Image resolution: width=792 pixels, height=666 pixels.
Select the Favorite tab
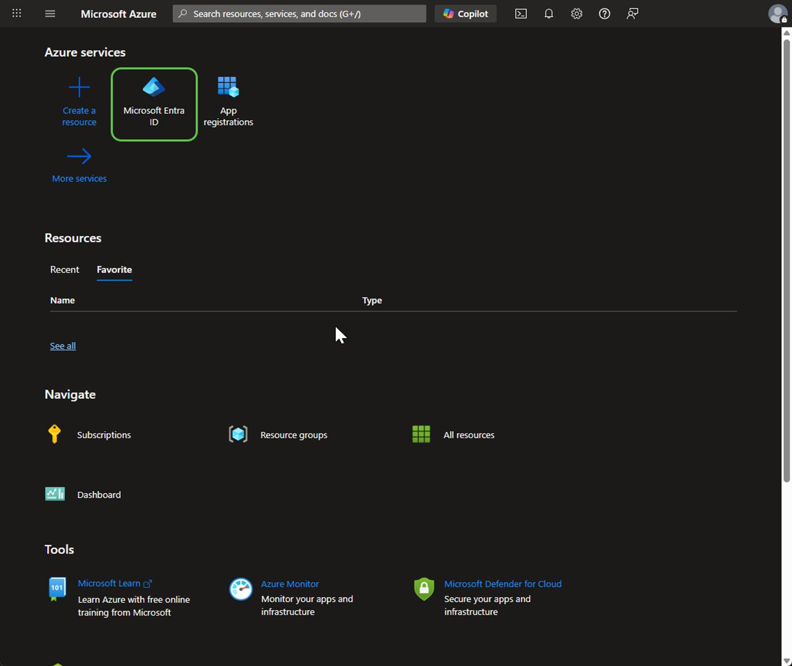coord(114,270)
